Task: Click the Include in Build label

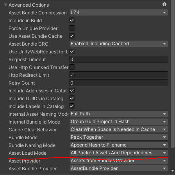Action: tap(25, 21)
